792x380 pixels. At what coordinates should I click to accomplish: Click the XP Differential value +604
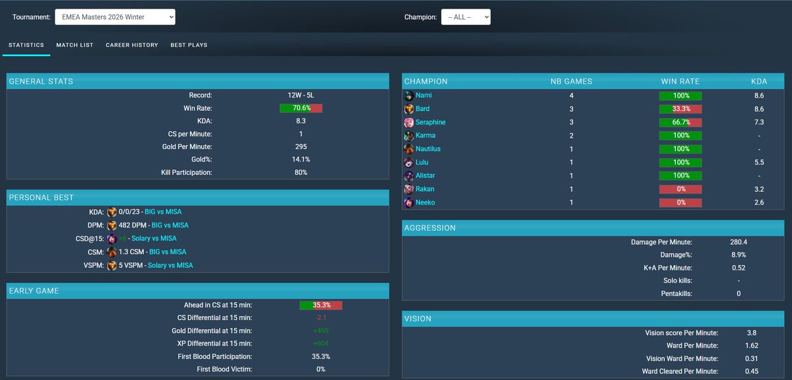coord(321,344)
